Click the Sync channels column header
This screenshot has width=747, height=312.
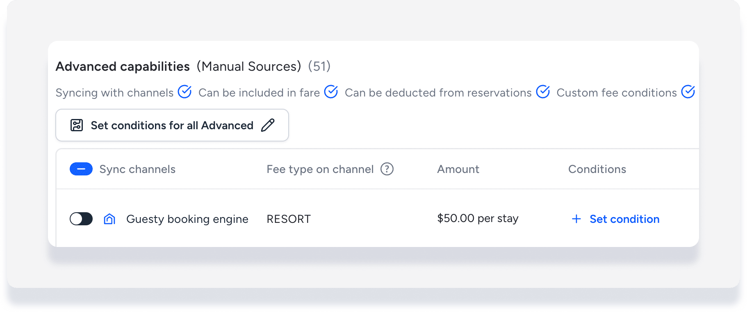[x=137, y=169]
